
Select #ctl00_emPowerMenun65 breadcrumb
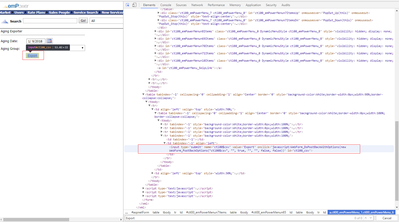[x=269, y=212]
